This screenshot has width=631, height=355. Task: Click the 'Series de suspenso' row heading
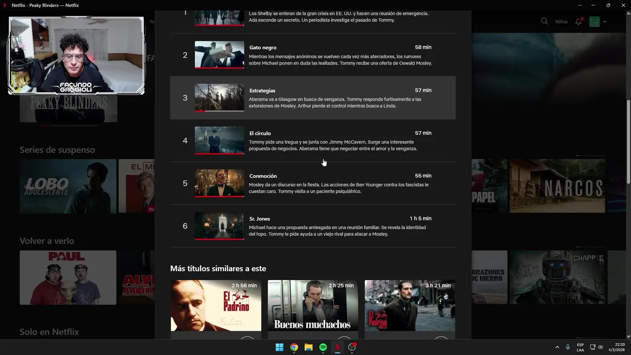(57, 150)
